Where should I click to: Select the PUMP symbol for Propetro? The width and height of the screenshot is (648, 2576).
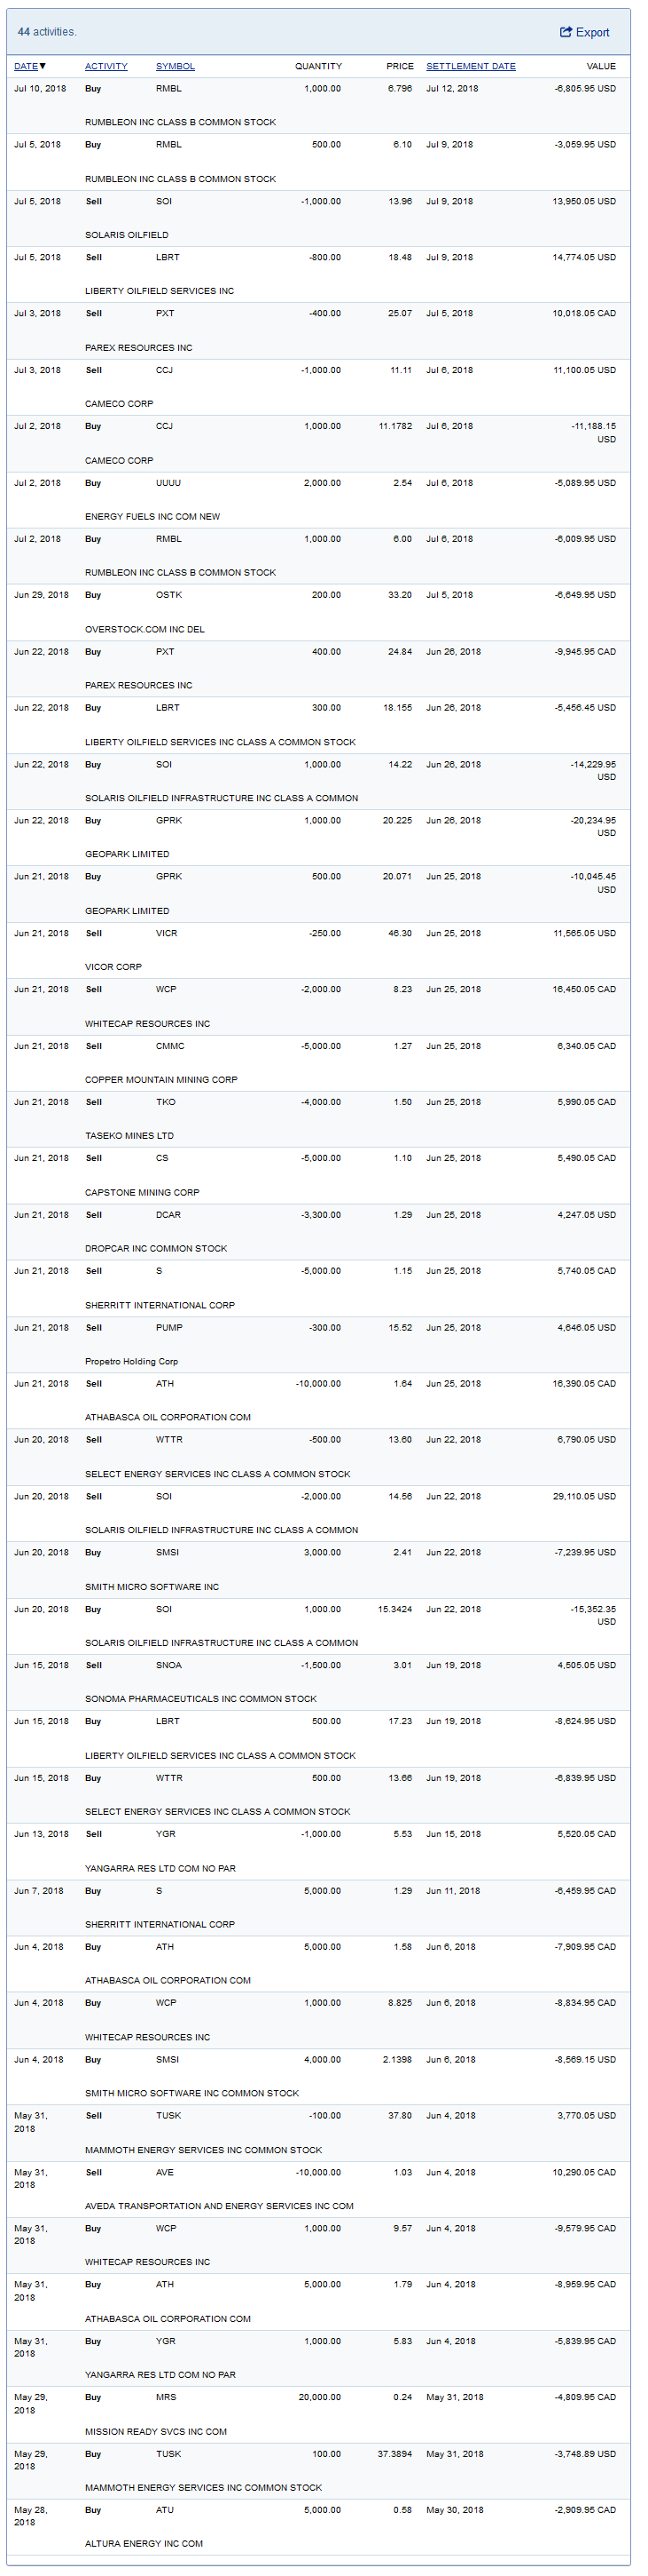pyautogui.click(x=168, y=1328)
